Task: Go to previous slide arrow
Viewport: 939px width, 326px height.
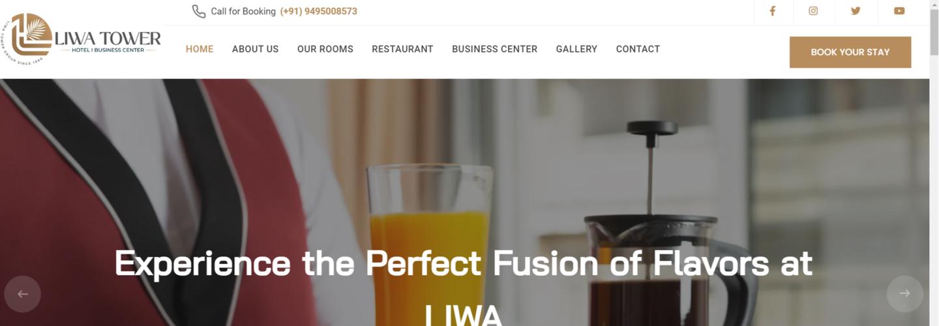Action: point(22,294)
